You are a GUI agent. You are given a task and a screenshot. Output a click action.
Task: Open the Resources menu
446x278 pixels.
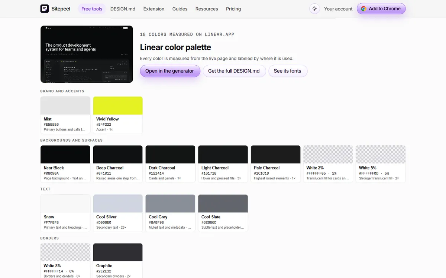point(207,9)
